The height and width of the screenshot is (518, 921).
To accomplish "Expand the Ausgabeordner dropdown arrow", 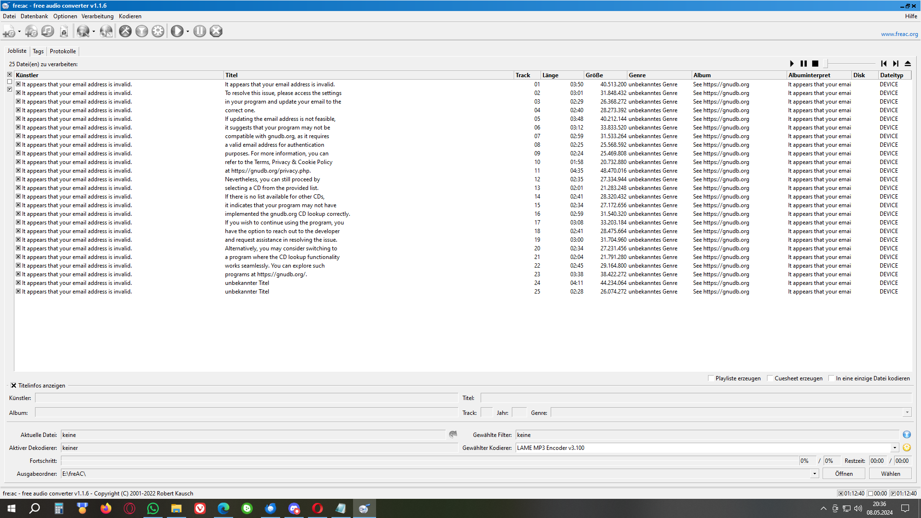I will [815, 474].
